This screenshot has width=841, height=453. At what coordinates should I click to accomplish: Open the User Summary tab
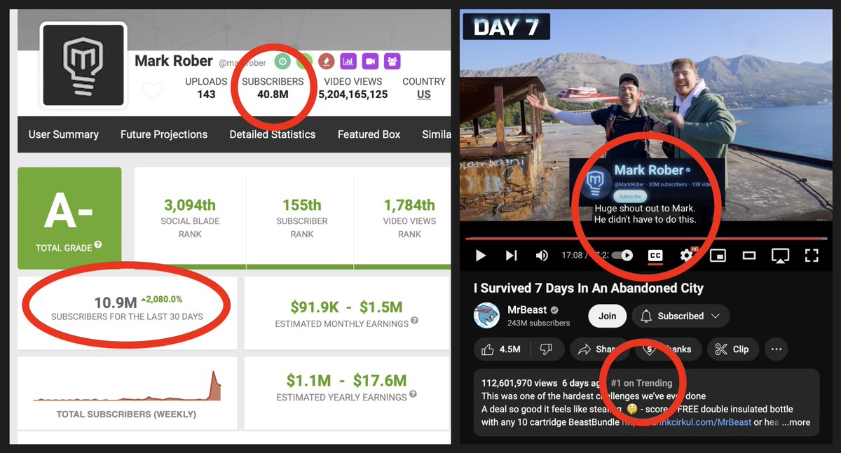[x=64, y=134]
